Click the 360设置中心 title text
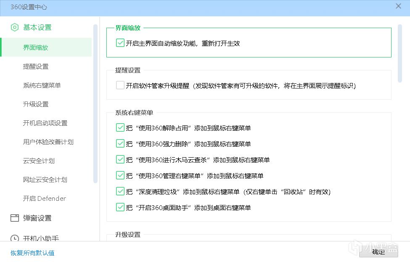 point(29,7)
